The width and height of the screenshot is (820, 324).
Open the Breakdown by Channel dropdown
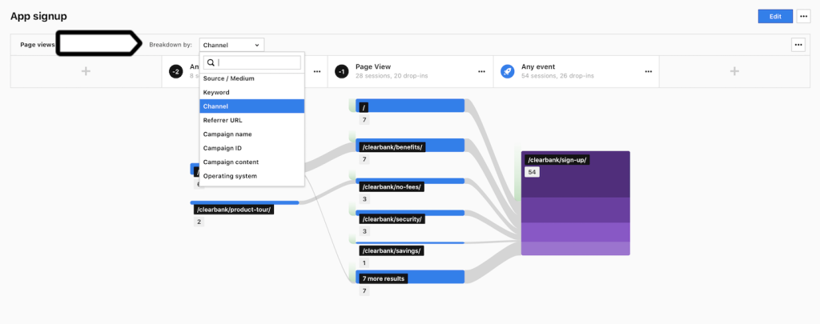pos(231,45)
